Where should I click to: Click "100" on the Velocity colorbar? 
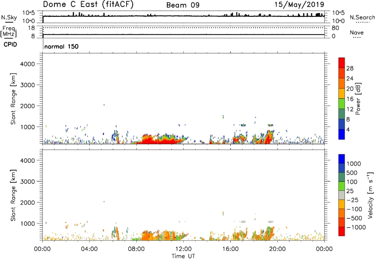pos(352,182)
